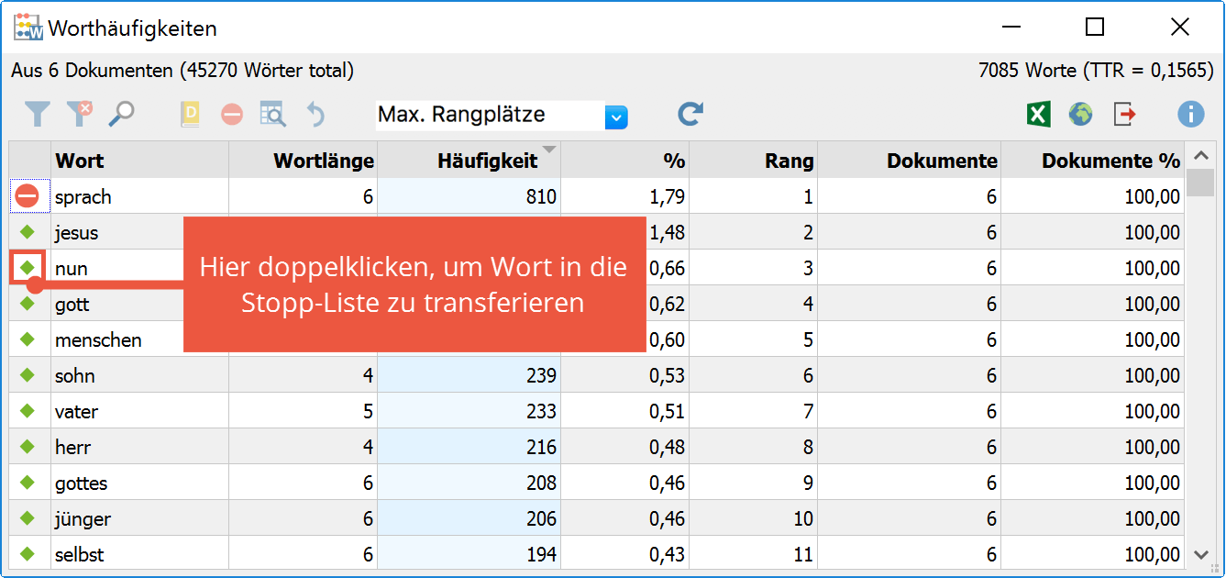Click the frequency value 194
The height and width of the screenshot is (578, 1226).
tap(541, 554)
